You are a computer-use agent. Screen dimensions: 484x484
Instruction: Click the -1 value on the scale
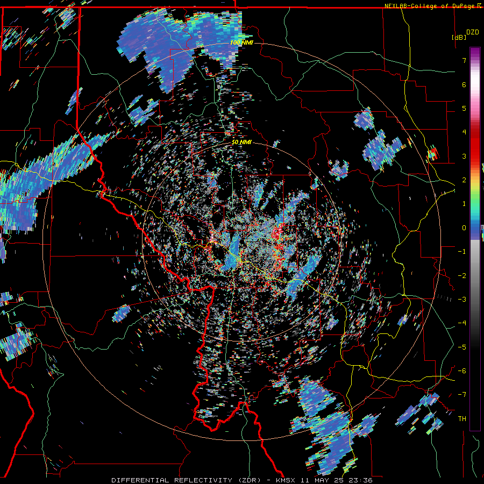click(x=462, y=252)
